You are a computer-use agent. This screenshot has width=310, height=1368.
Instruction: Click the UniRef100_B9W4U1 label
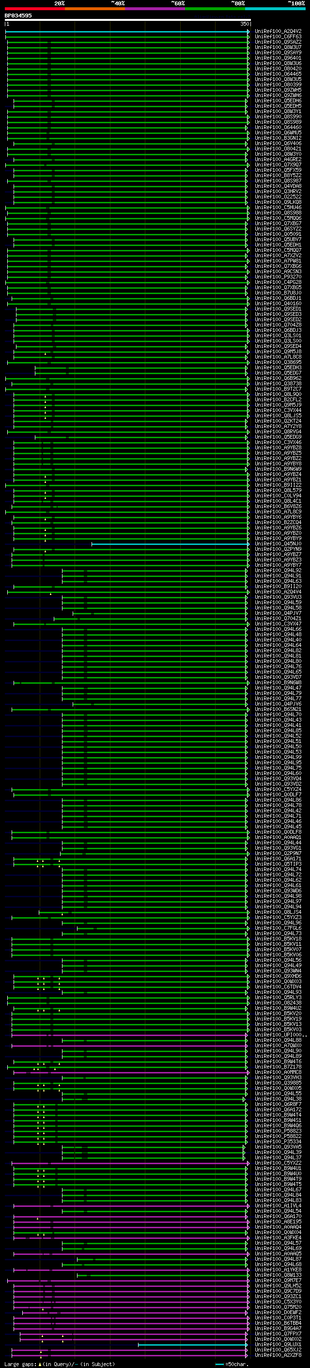278,1169
